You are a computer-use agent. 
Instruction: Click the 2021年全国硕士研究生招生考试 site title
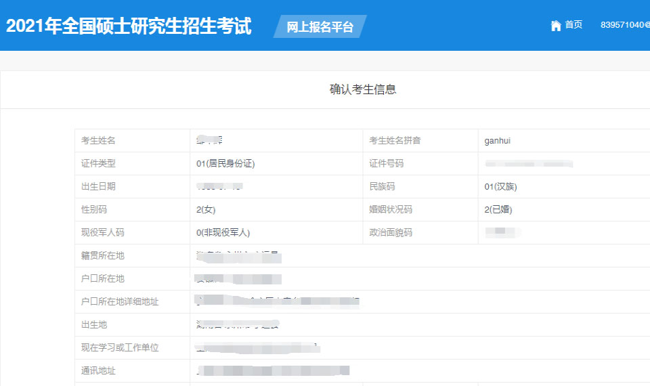[129, 26]
